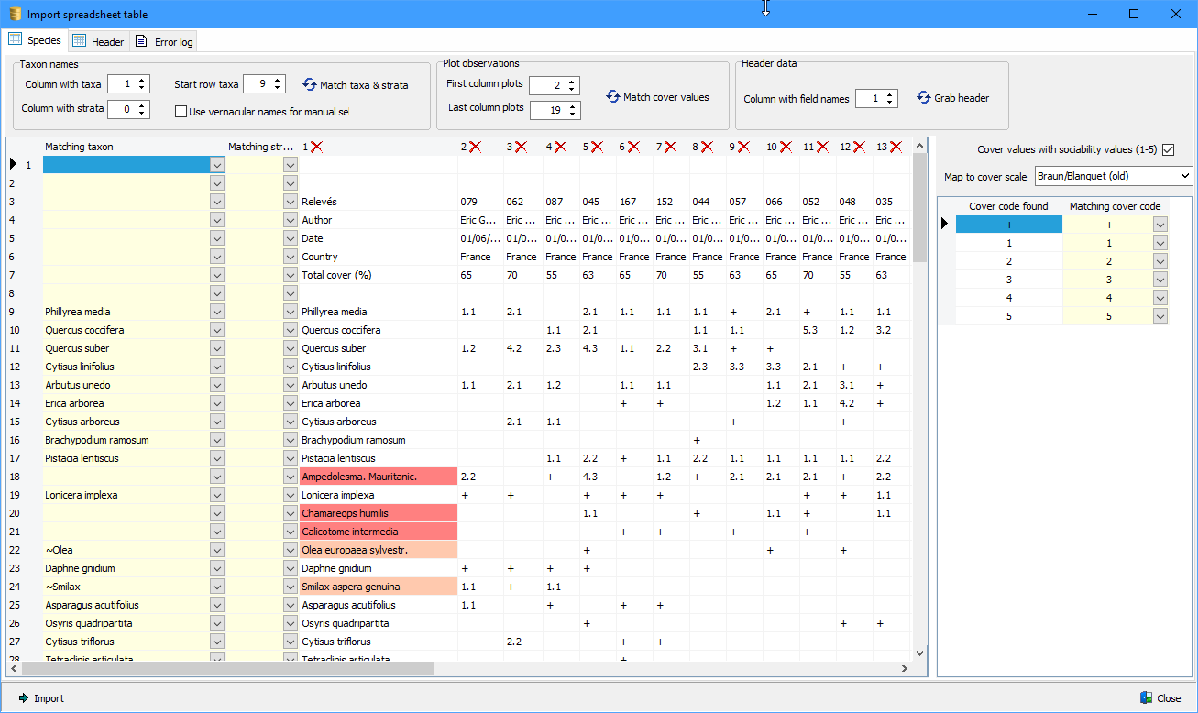Click the red X above column 2
The image size is (1198, 713).
pyautogui.click(x=475, y=147)
